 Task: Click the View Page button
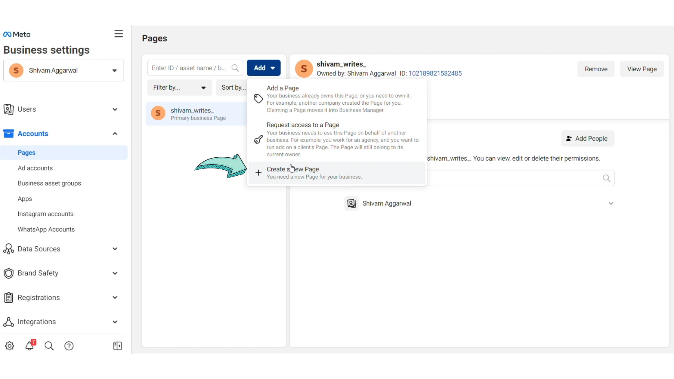pos(642,69)
